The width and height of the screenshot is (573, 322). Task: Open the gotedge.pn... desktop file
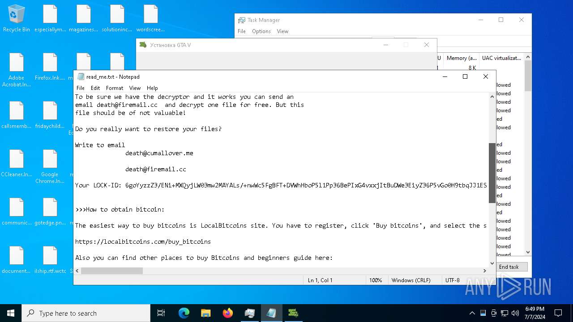50,212
